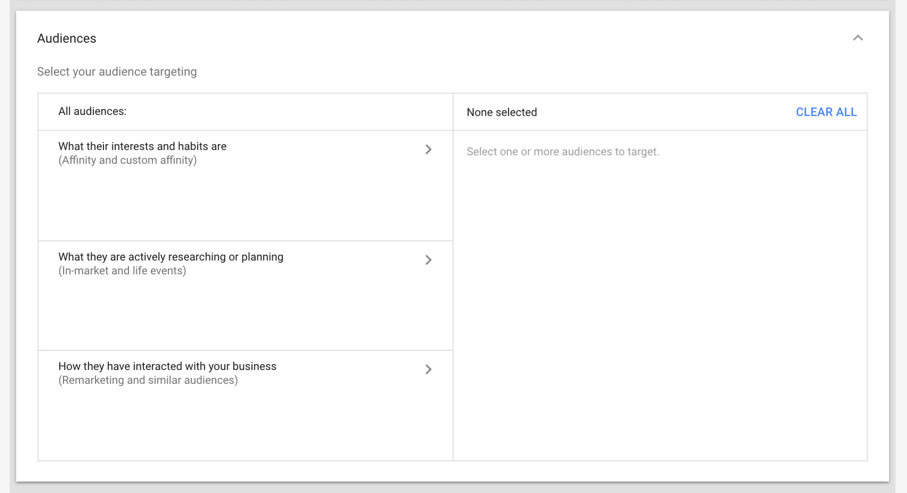Click the empty selected audiences panel area
Image resolution: width=907 pixels, height=493 pixels.
point(659,301)
